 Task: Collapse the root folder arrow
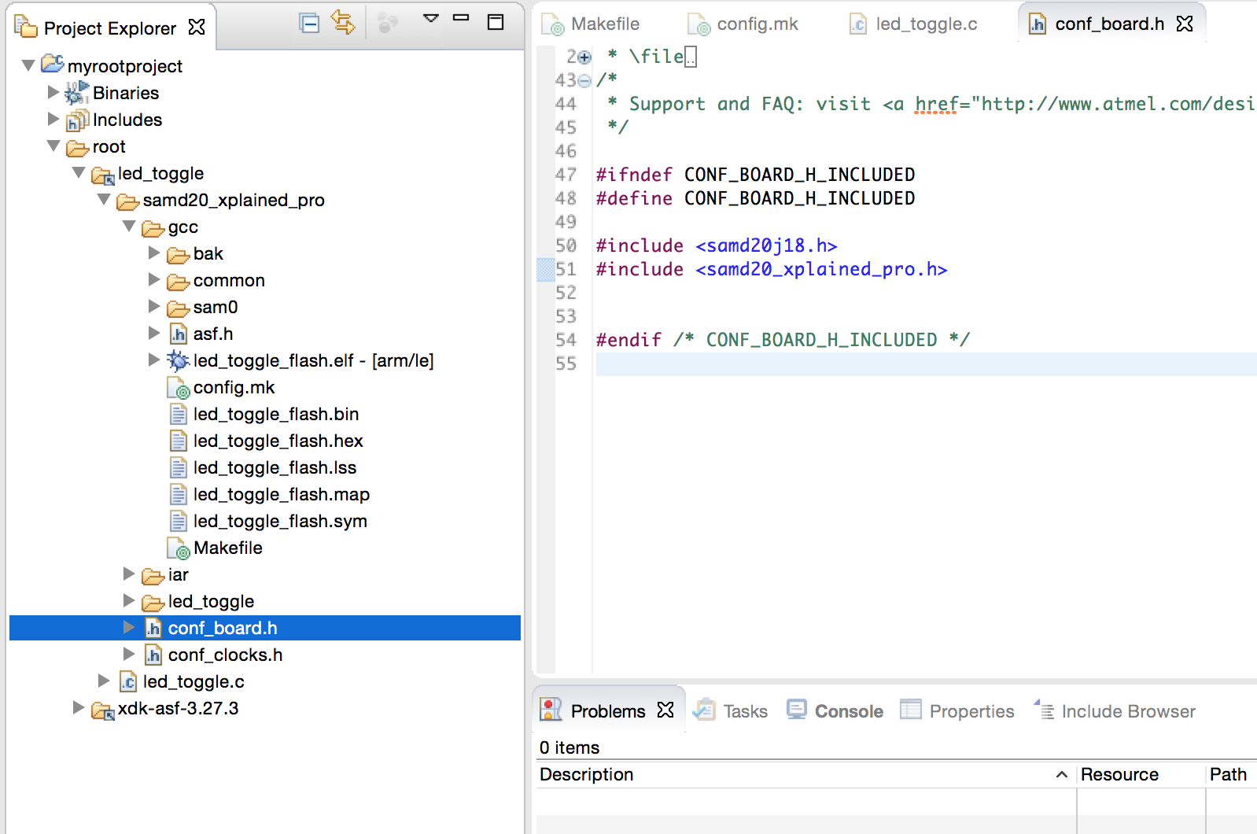pos(53,146)
